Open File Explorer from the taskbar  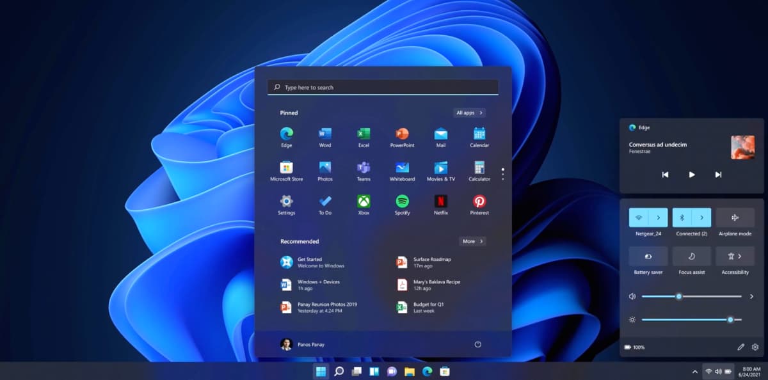410,371
